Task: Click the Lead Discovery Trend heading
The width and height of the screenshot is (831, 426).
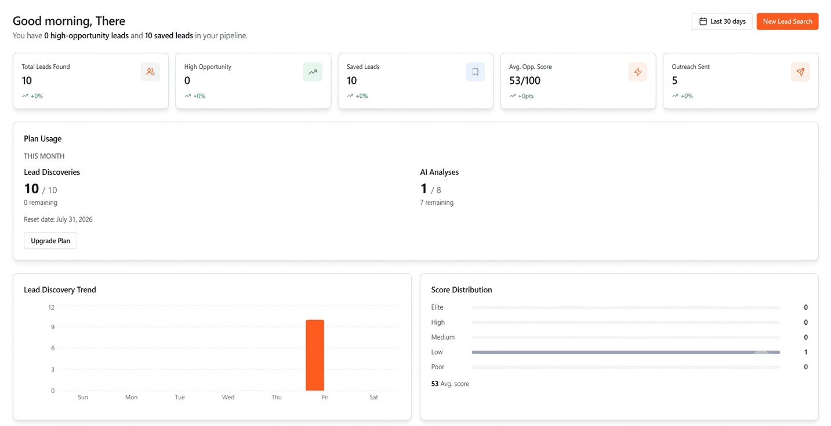Action: coord(60,290)
